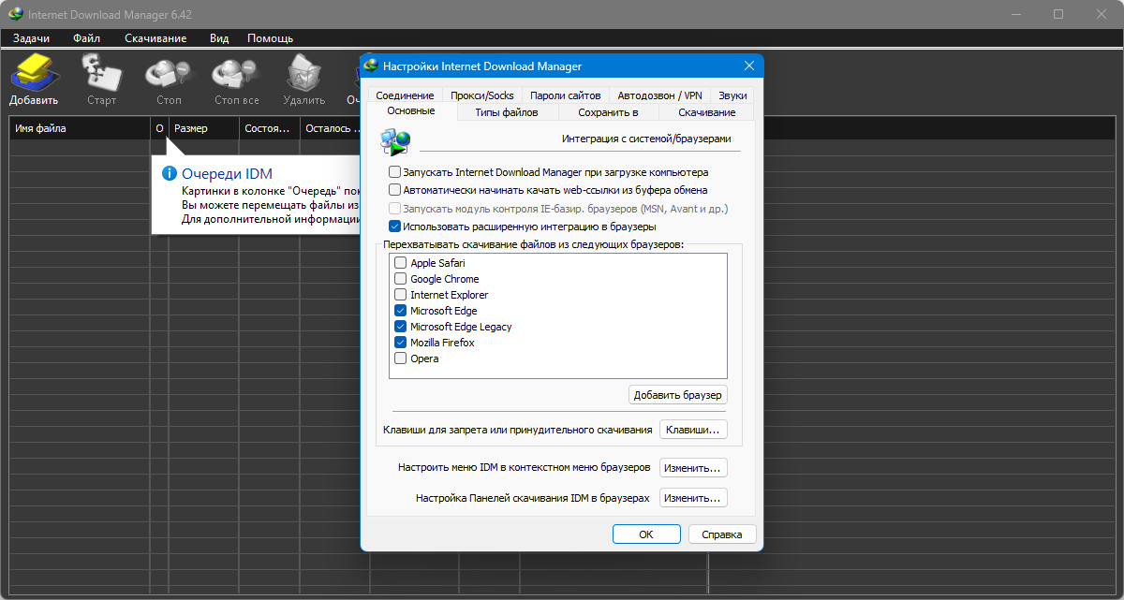Image resolution: width=1124 pixels, height=600 pixels.
Task: Click Изменить... for download panels settings
Action: pyautogui.click(x=694, y=498)
